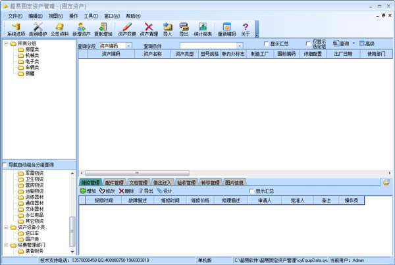The height and width of the screenshot is (265, 395).
Task: Collapse the 经费管理部门 tree node
Action: point(6,245)
